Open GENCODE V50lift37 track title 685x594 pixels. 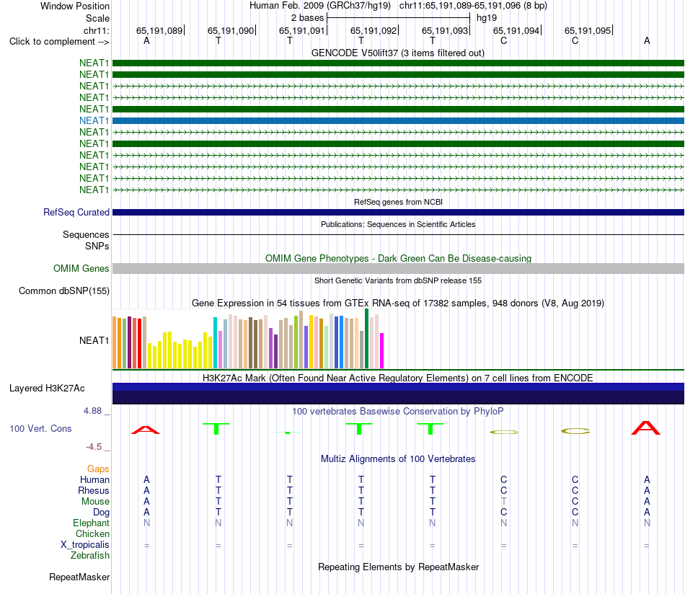(x=397, y=53)
